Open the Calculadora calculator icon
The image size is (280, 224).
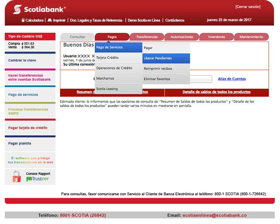pyautogui.click(x=23, y=20)
